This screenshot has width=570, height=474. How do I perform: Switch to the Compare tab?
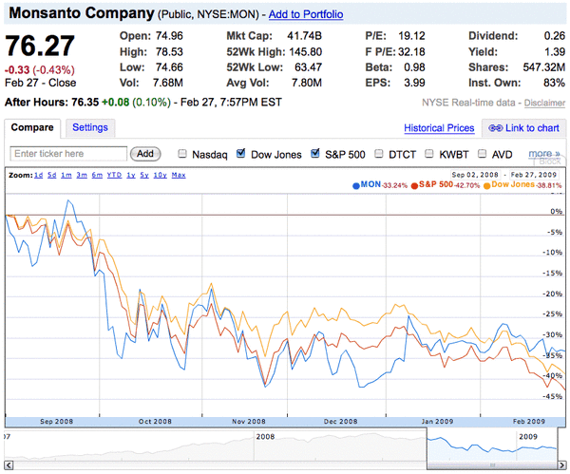click(32, 127)
